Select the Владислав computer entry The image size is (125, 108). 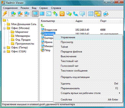(x=51, y=30)
